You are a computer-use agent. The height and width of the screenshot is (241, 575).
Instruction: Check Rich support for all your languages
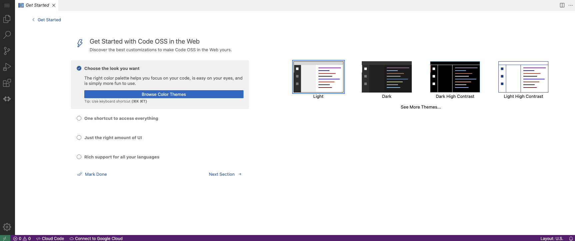(79, 157)
